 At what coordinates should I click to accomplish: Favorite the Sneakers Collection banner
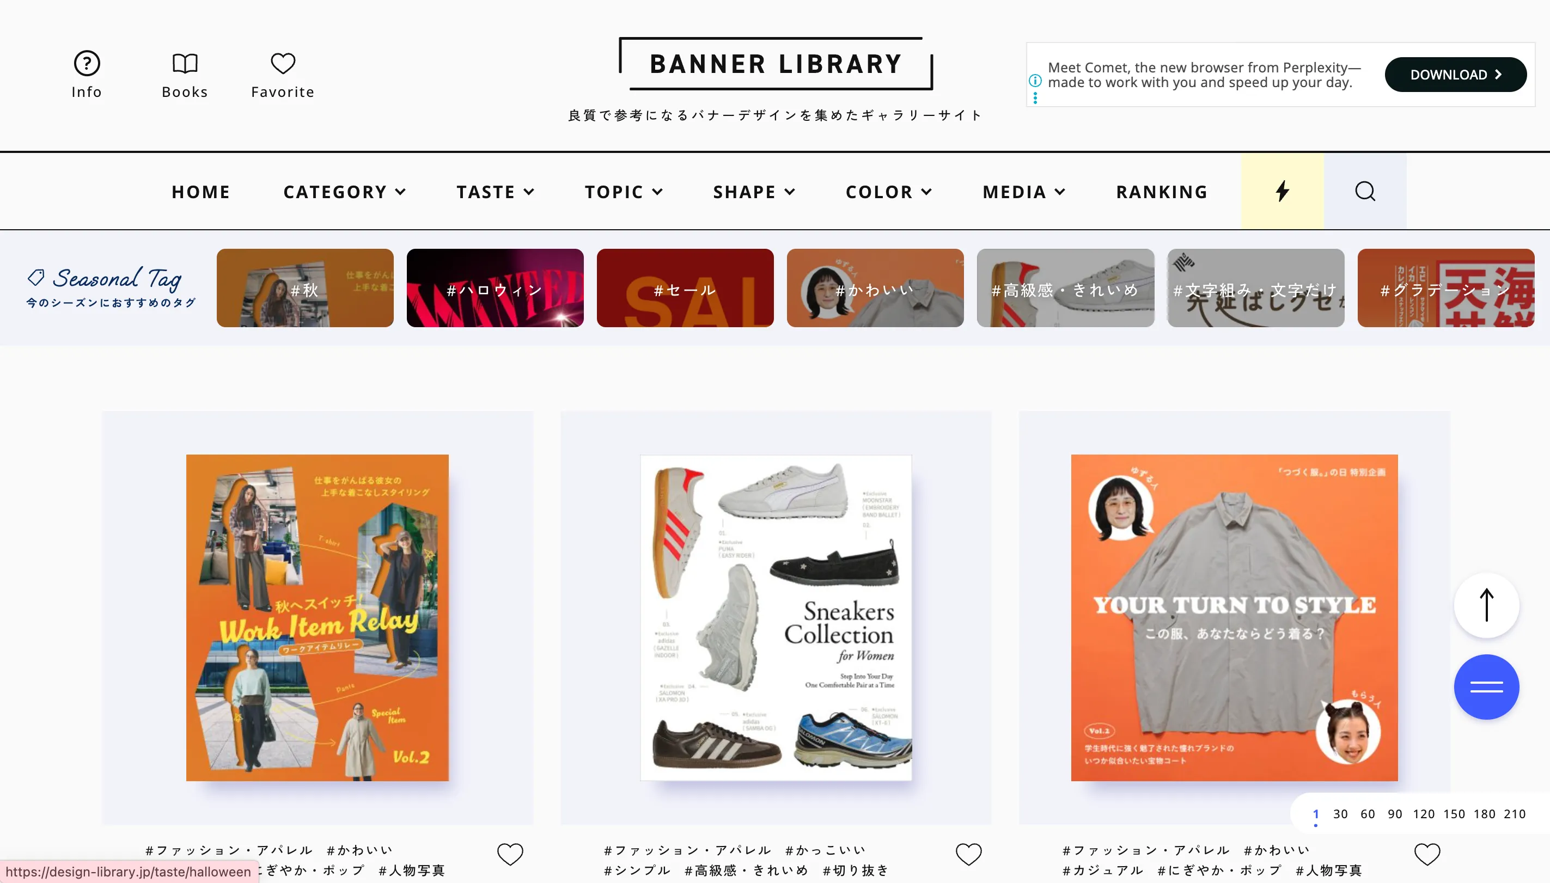pos(969,854)
